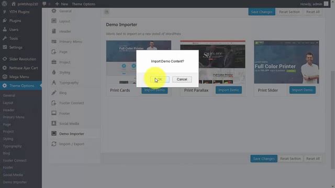Open Import / Export tab in options panel
This screenshot has height=188, width=335.
74,144
